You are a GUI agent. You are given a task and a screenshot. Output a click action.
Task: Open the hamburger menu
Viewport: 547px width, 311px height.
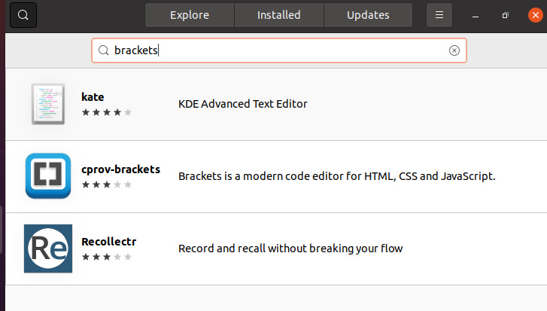[x=439, y=15]
